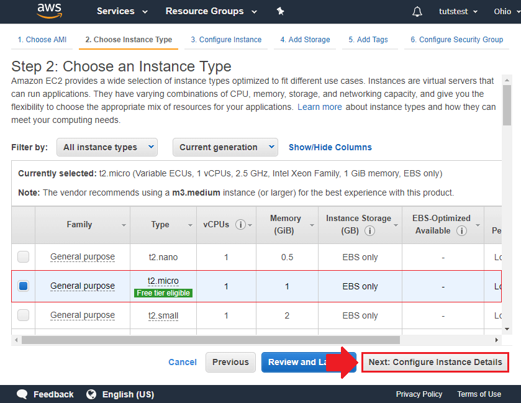The image size is (521, 403).
Task: Click the vCPUs info icon
Action: (240, 225)
